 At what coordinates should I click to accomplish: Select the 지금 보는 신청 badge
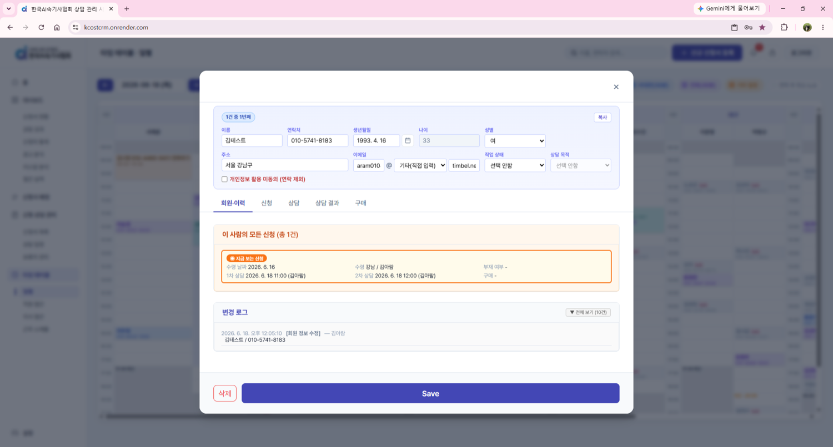click(x=247, y=258)
